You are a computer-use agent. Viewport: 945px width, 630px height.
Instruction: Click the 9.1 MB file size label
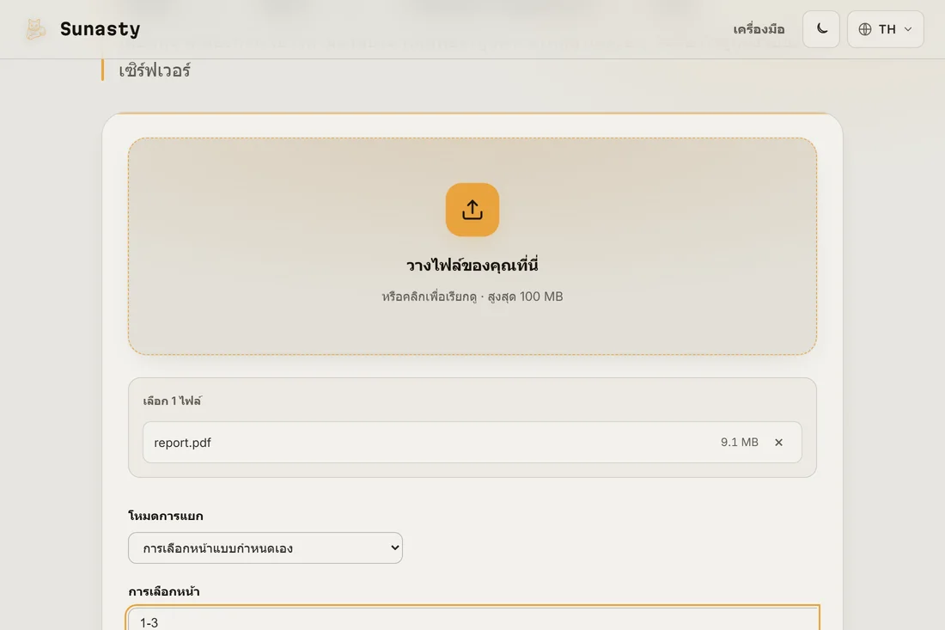coord(740,443)
